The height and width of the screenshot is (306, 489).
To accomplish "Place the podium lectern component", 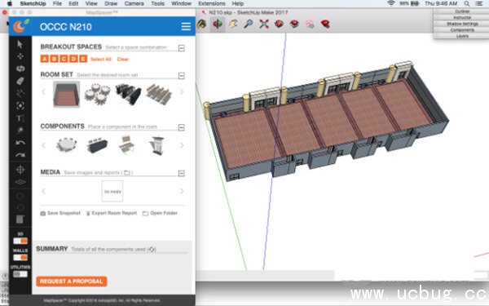I will pyautogui.click(x=156, y=146).
